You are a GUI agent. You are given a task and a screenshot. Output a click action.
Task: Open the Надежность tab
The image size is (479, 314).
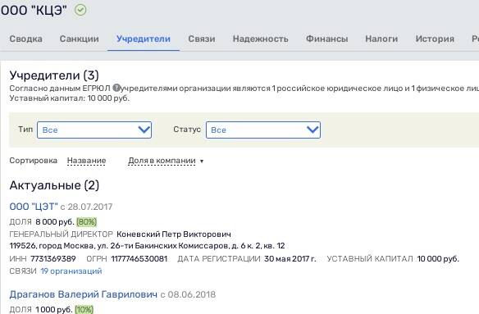coord(261,39)
